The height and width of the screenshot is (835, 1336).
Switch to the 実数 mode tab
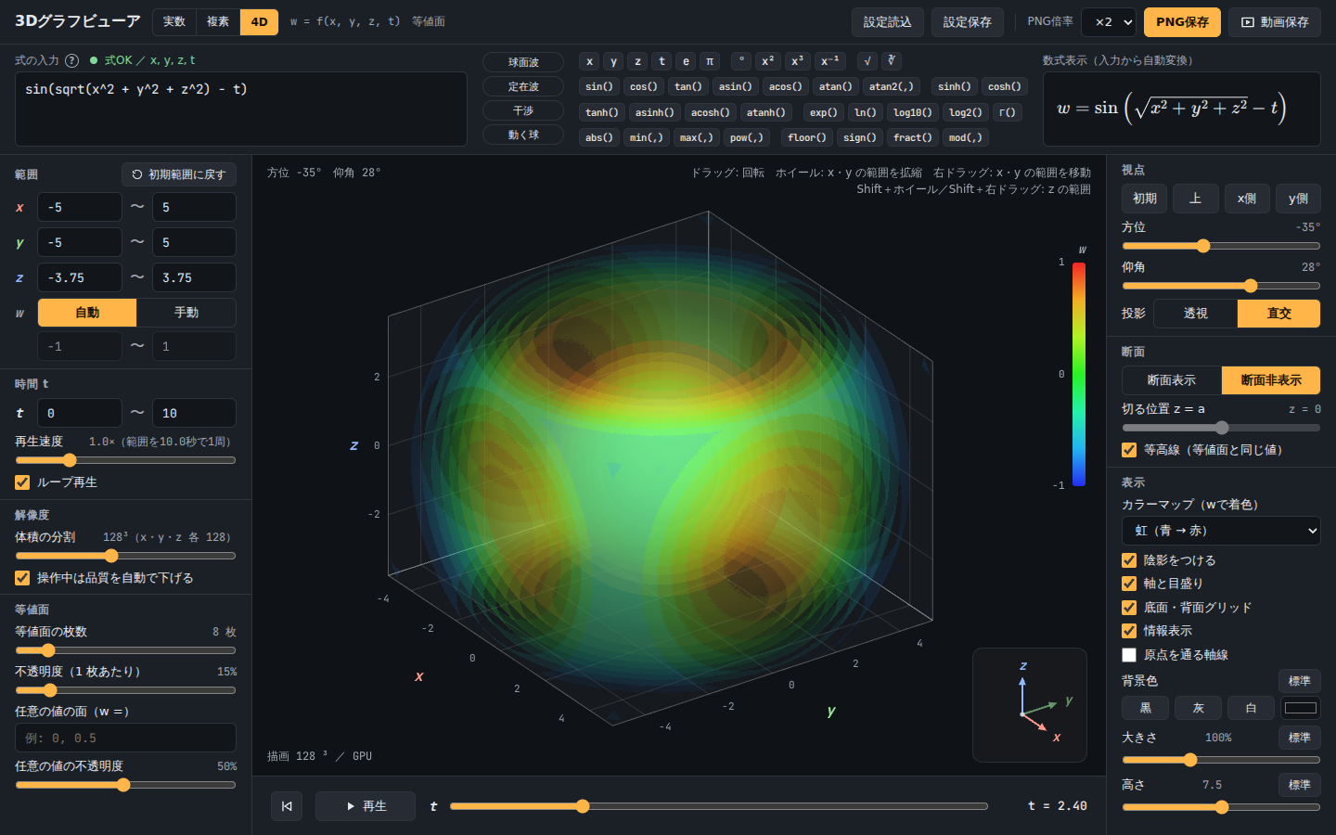[174, 22]
